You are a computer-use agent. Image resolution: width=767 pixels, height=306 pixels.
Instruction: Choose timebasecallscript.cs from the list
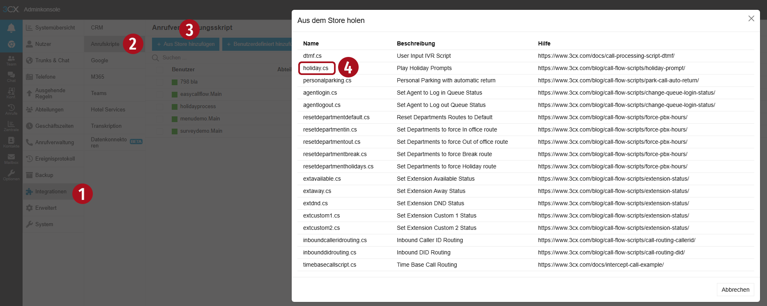[x=329, y=265]
